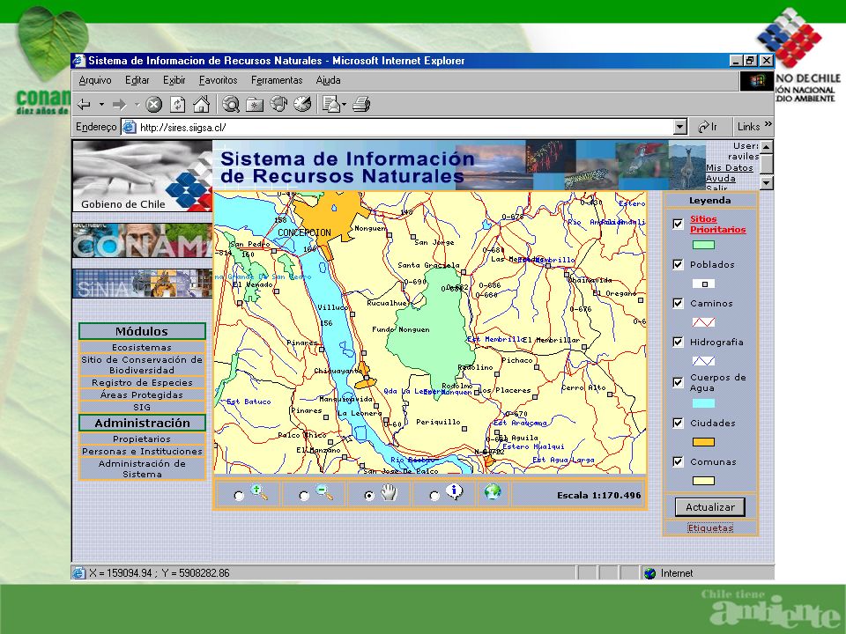Select the info identify map tool
846x634 pixels.
pos(455,492)
